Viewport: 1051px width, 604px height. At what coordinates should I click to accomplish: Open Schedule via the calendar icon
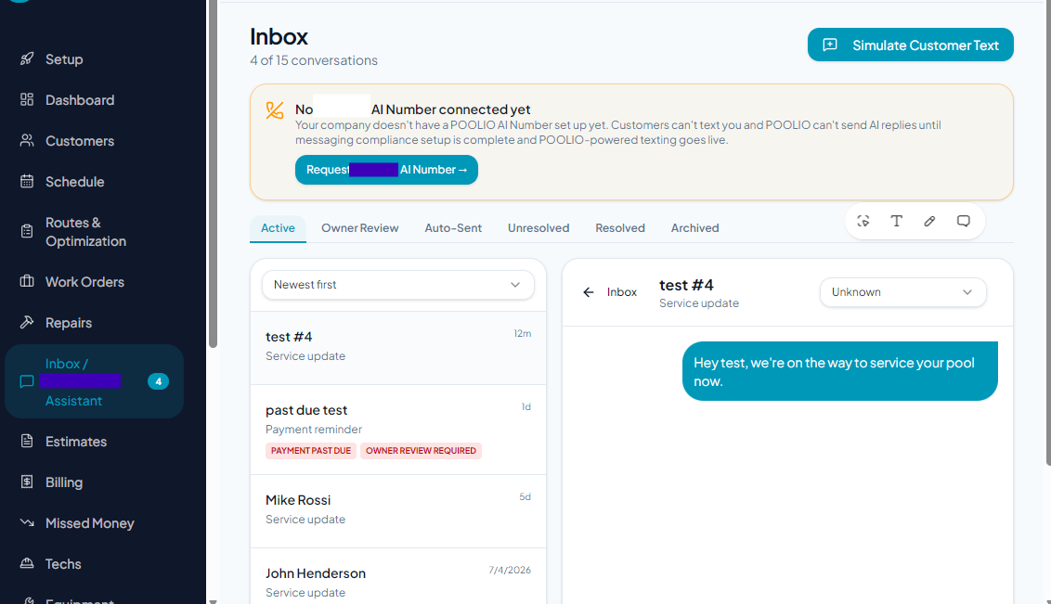27,182
